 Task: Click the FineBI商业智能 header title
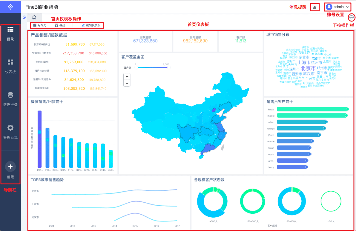42,7
